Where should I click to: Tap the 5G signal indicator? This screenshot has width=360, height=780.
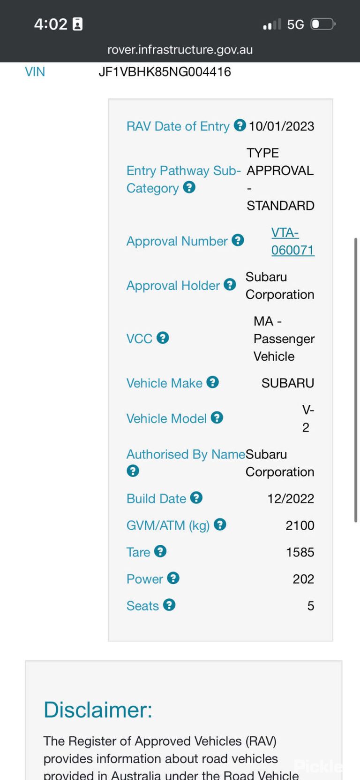[x=295, y=24]
